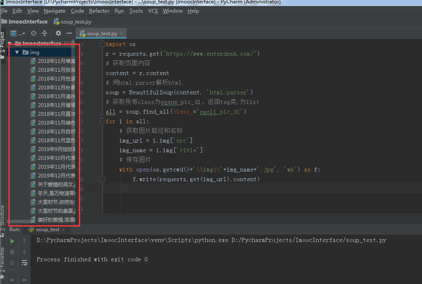Viewport: 422px width, 284px height.
Task: Select file 2019年9月绽放 in tree
Action: pyautogui.click(x=53, y=149)
